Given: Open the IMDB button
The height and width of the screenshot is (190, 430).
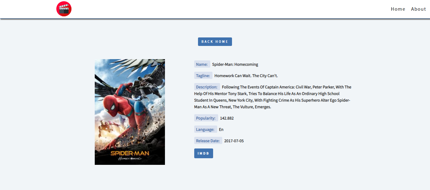Looking at the screenshot, I should [x=204, y=153].
